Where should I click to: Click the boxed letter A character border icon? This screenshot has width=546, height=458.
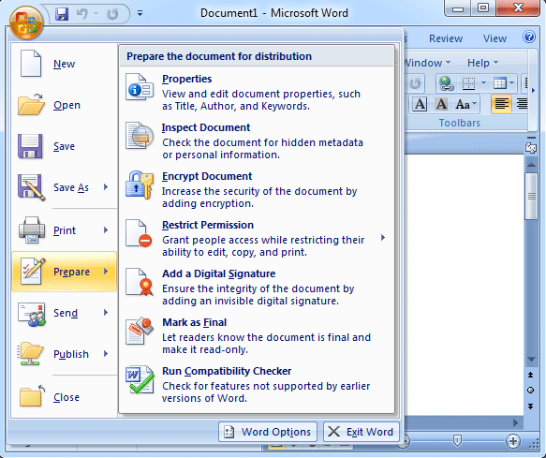(420, 104)
